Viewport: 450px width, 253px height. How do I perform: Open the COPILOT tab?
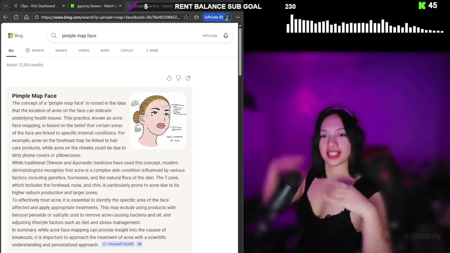point(127,51)
